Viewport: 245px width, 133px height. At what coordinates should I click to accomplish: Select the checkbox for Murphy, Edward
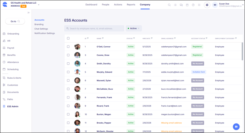click(x=68, y=72)
